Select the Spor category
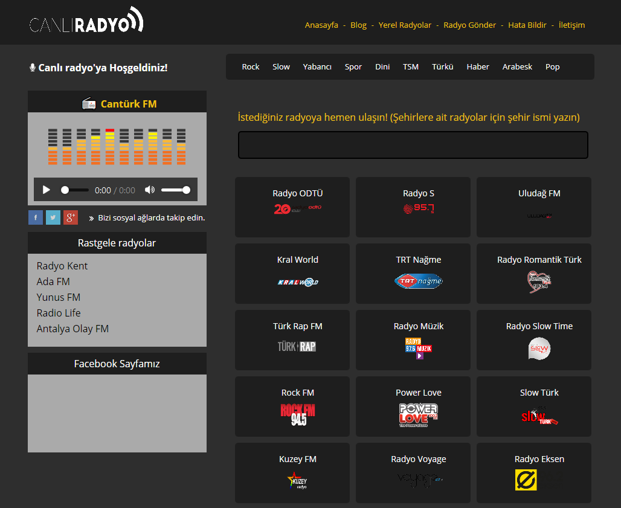This screenshot has height=508, width=621. coord(353,66)
